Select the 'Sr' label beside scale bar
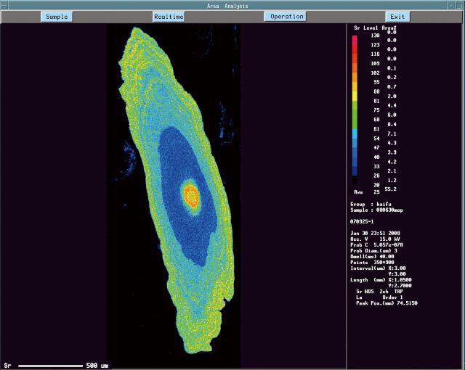 point(8,366)
